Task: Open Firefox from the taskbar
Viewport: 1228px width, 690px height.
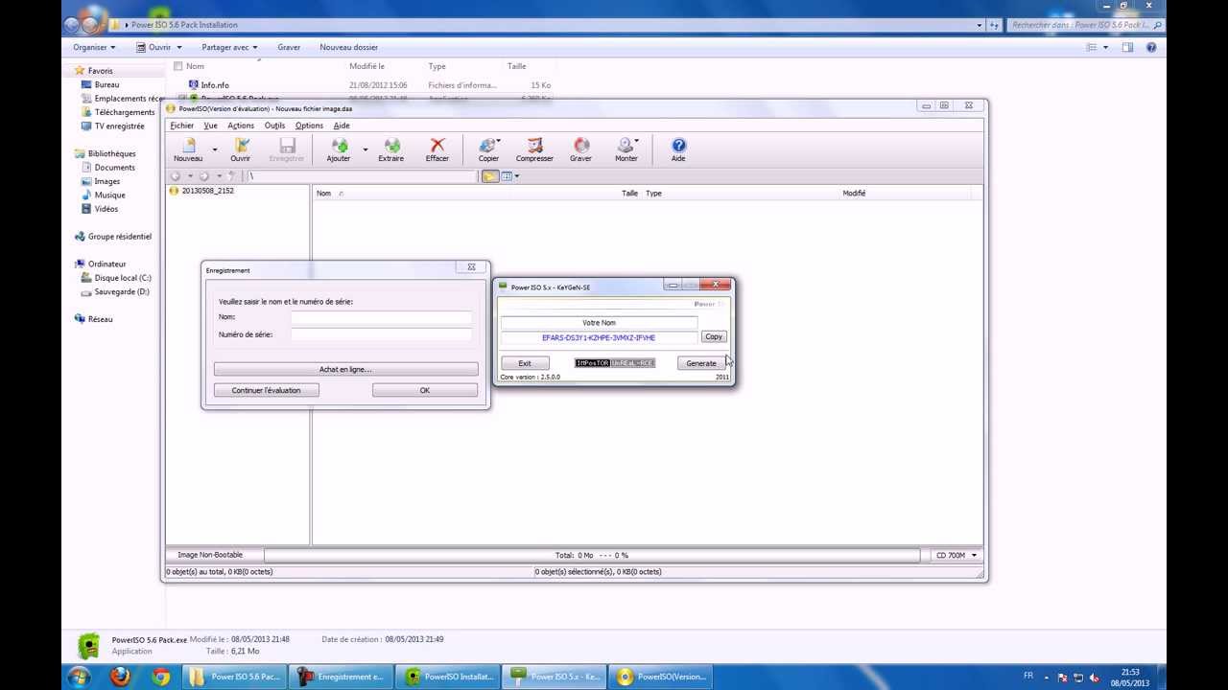Action: point(120,677)
